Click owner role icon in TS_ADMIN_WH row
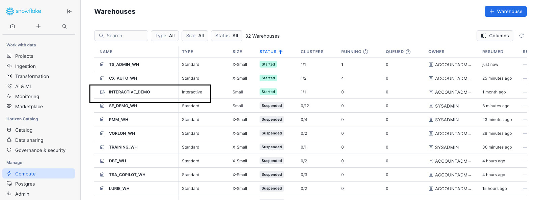This screenshot has height=200, width=537. coord(431,65)
